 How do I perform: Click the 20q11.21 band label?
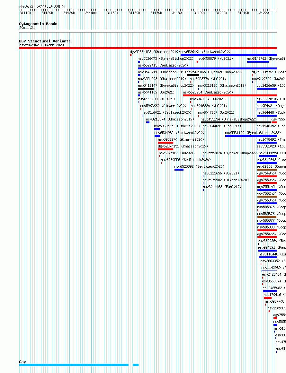27,28
